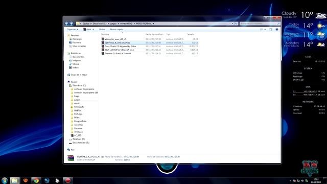Open Archivos de programa folder
The image size is (327, 184).
click(x=84, y=89)
